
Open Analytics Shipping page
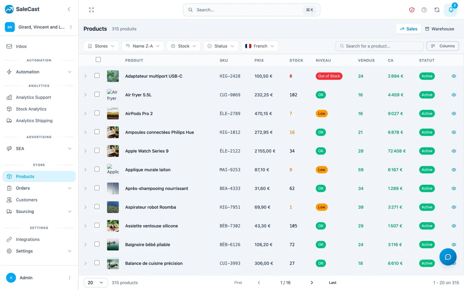pyautogui.click(x=39, y=121)
